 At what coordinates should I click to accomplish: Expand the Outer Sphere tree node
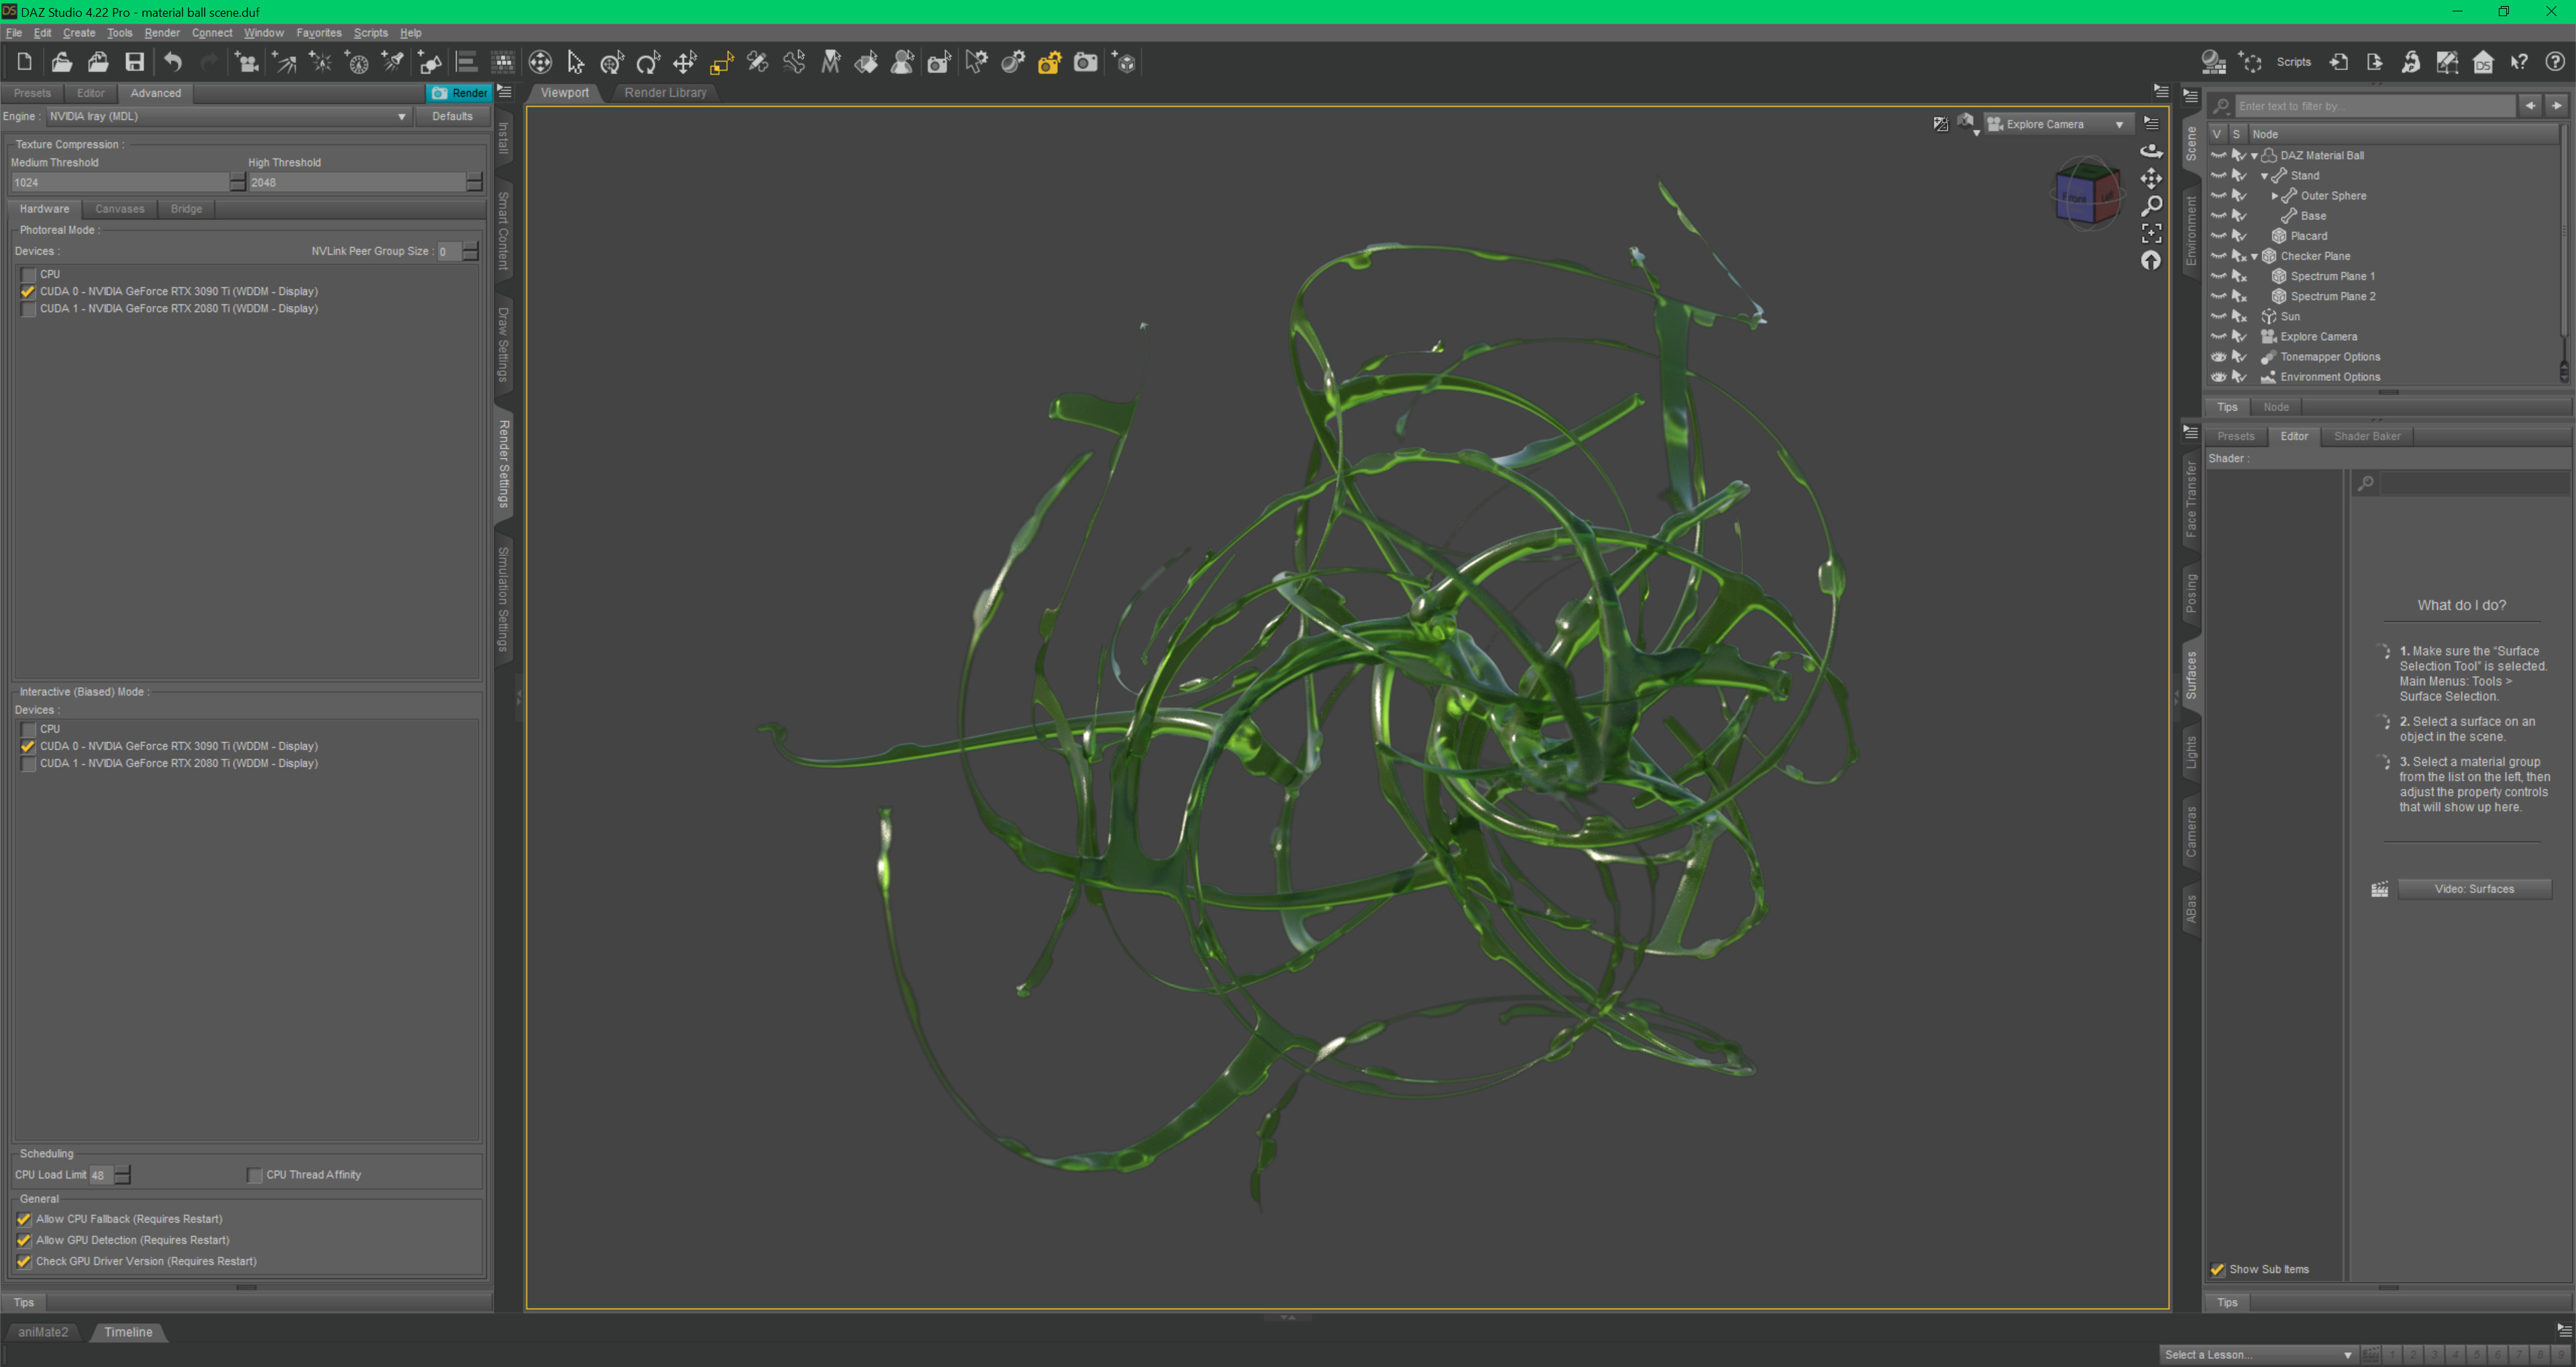(2275, 196)
